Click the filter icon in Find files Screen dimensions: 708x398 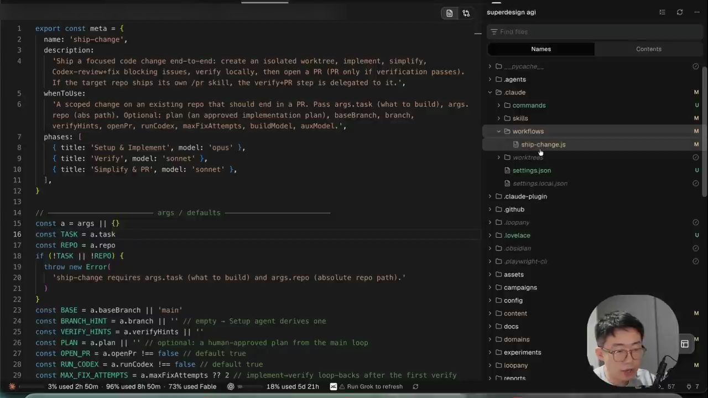pos(494,32)
